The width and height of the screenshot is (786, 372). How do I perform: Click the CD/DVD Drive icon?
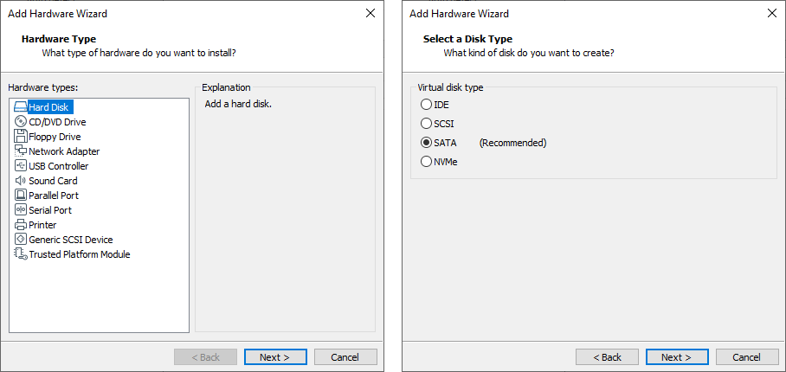pyautogui.click(x=21, y=122)
